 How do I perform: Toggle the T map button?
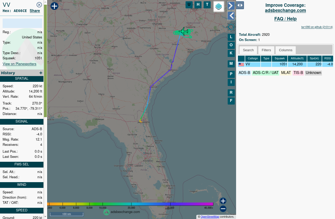coord(207,5)
